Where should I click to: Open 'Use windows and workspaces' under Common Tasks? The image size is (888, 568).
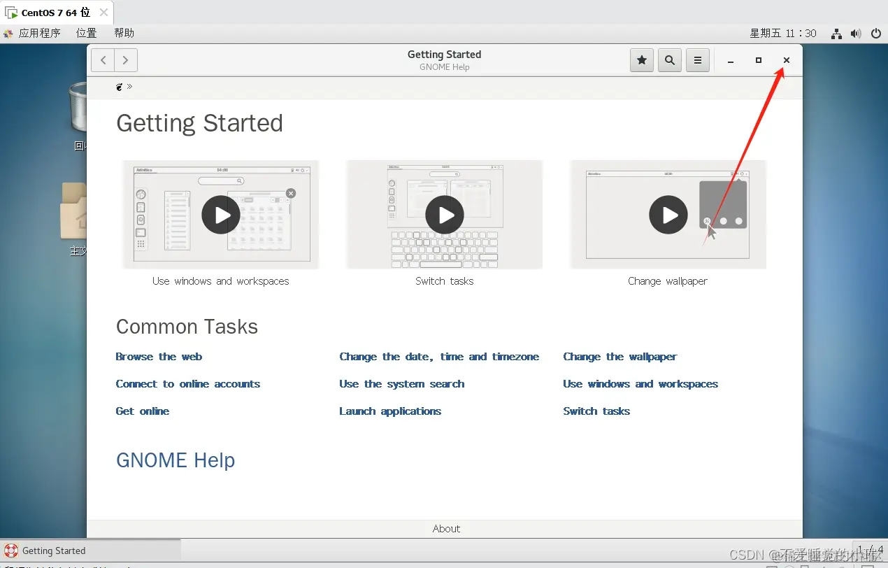point(640,384)
